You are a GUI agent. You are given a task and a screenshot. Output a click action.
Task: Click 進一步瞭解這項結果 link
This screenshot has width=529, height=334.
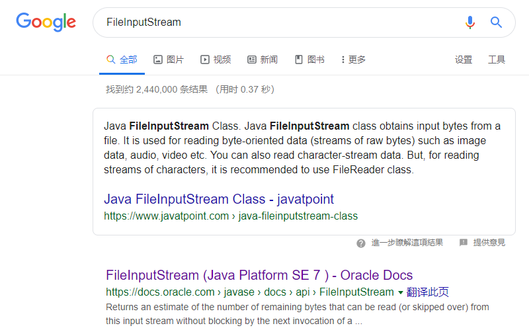click(x=407, y=243)
